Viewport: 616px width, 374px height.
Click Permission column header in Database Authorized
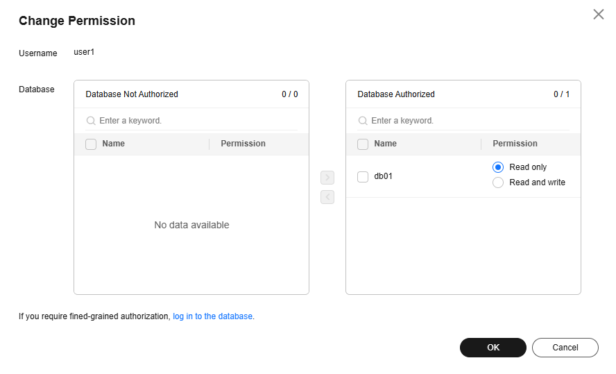point(515,144)
